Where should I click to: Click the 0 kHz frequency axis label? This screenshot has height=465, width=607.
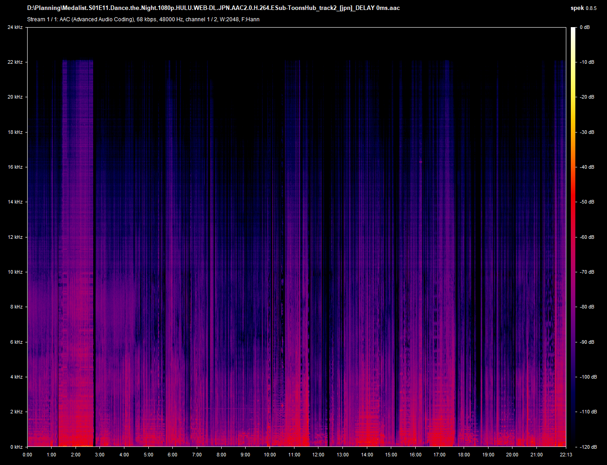[x=16, y=447]
